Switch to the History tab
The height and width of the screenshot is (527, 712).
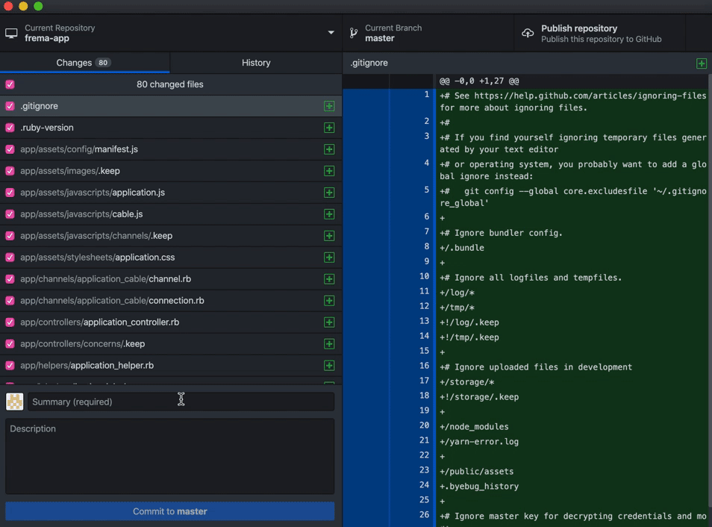[x=256, y=63]
